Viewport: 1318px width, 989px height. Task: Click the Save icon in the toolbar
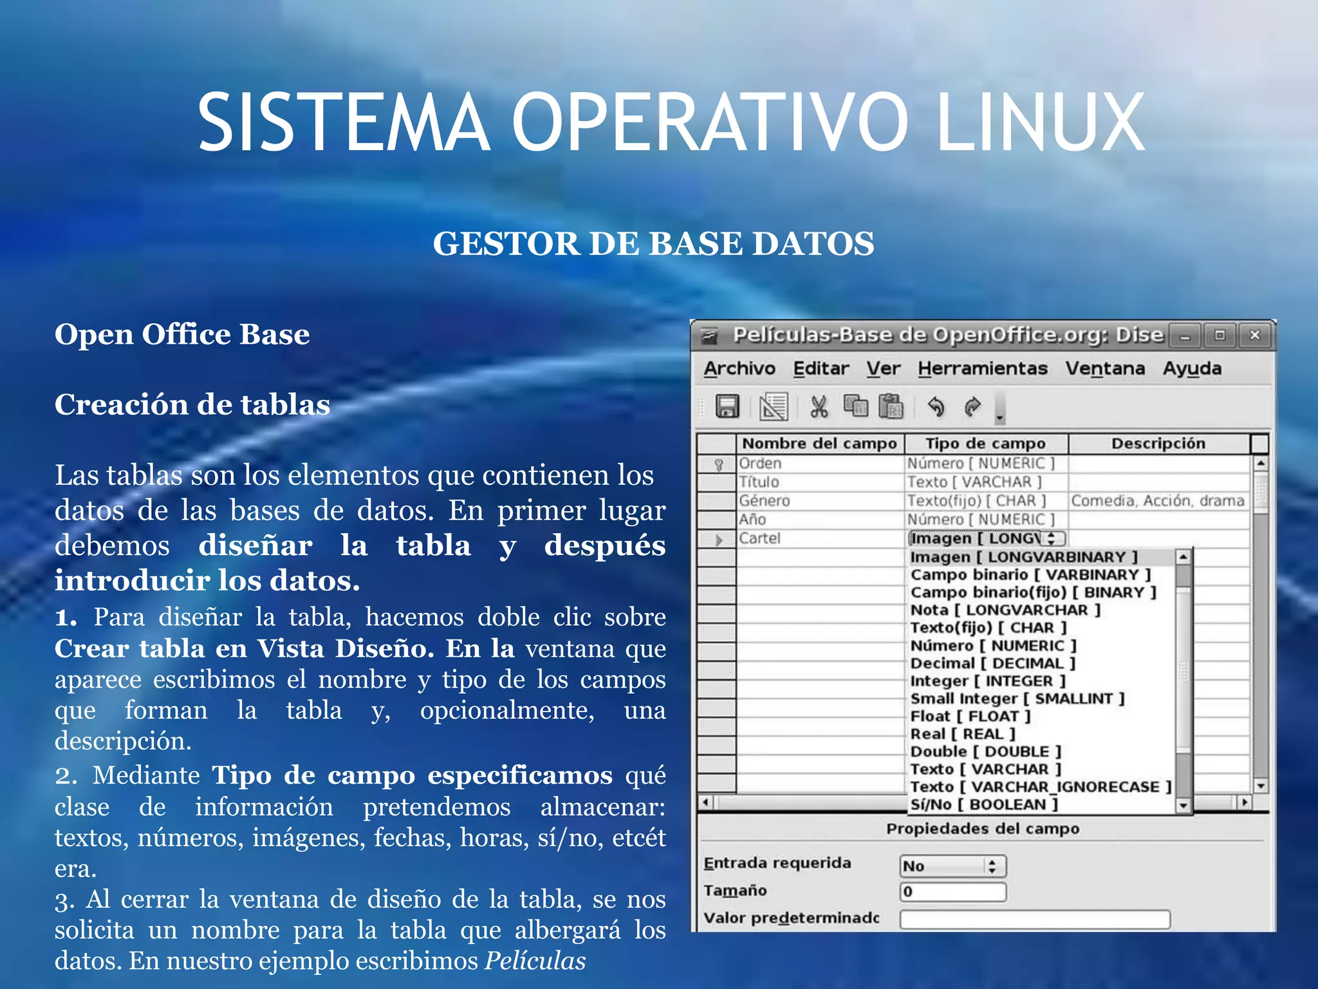coord(727,407)
